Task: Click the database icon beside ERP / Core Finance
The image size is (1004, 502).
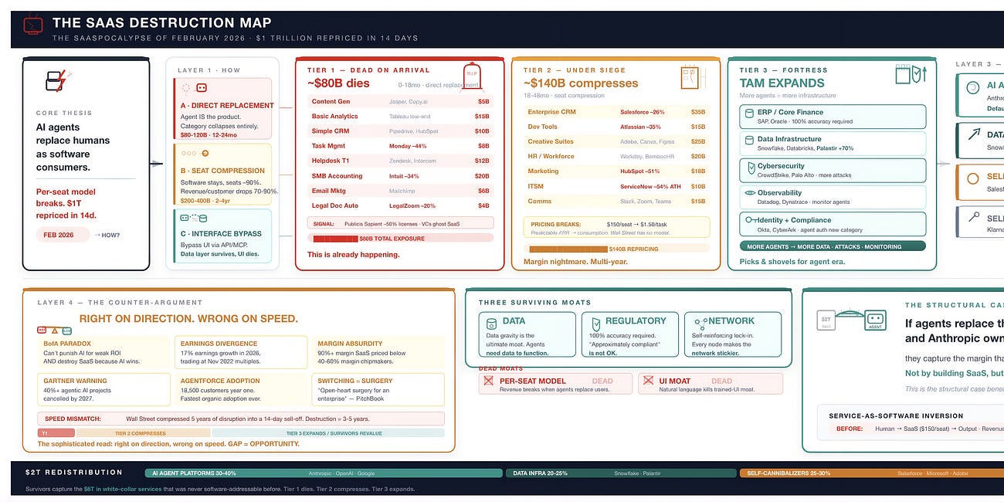Action: [748, 112]
